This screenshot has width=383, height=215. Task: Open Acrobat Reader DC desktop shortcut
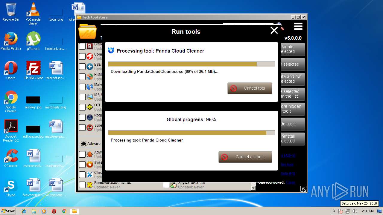coord(11,131)
